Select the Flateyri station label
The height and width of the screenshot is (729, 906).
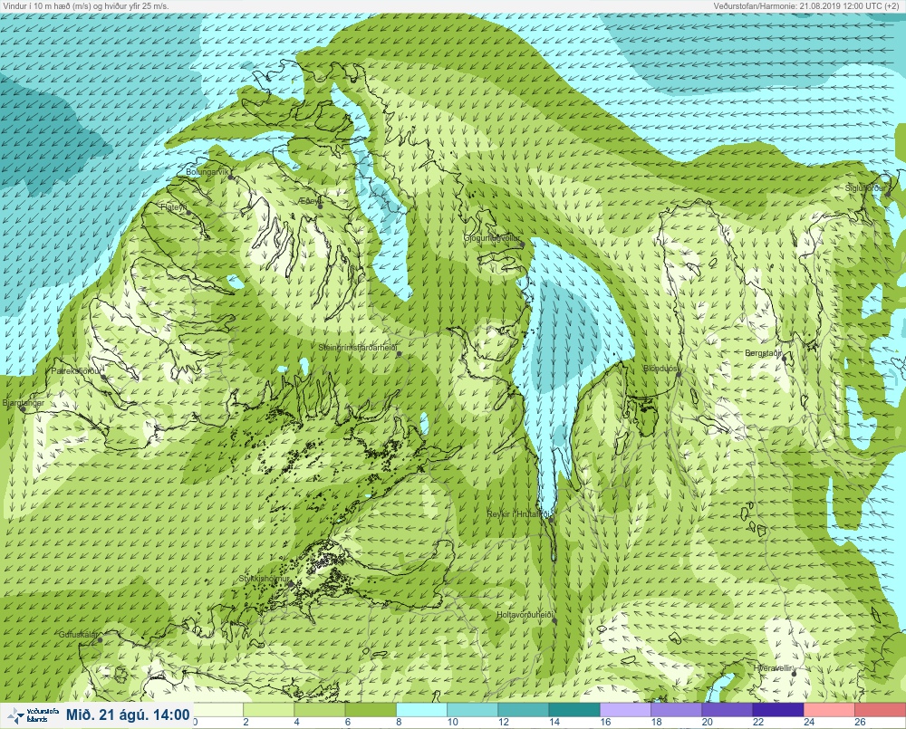[173, 206]
